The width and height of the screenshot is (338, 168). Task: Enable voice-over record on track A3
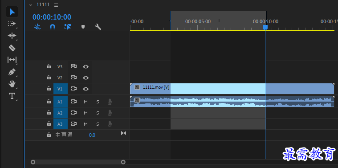point(110,124)
